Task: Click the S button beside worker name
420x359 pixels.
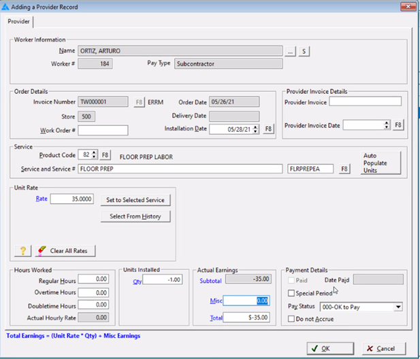Action: (x=304, y=51)
